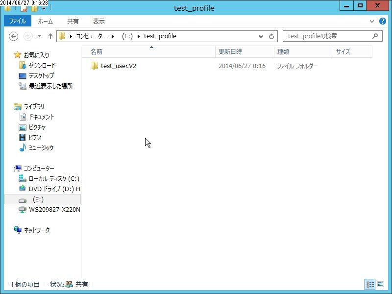Open the ファイル ribbon tab
Screen dimensions: 392x294
click(x=18, y=21)
